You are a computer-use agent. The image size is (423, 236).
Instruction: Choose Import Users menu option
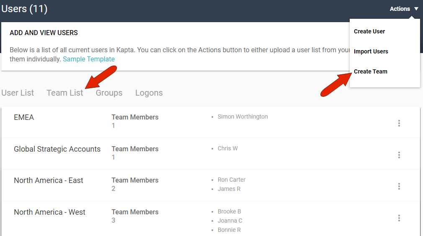pyautogui.click(x=371, y=51)
